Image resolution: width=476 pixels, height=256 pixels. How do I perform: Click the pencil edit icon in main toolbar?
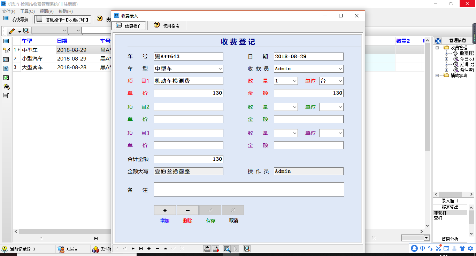[x=12, y=31]
